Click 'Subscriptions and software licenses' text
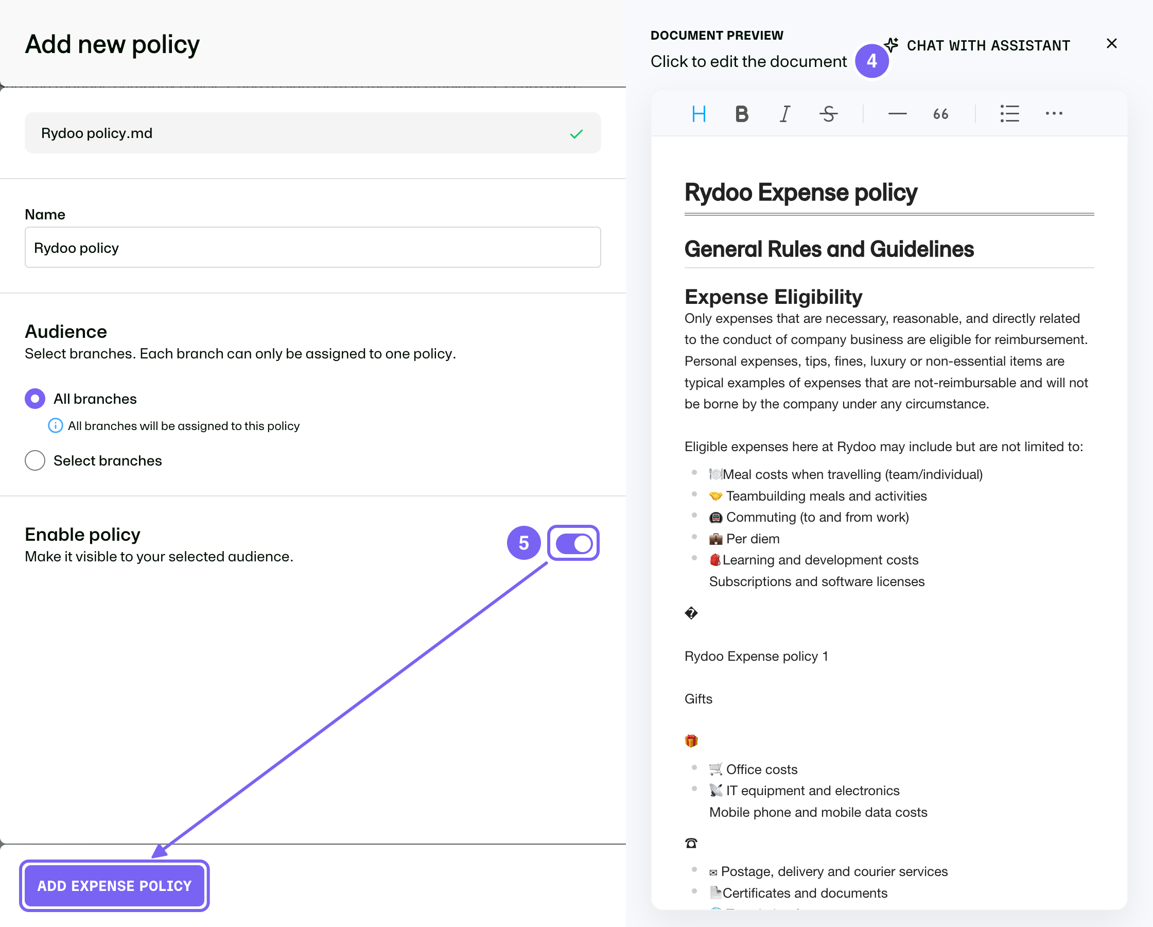The image size is (1153, 927). pyautogui.click(x=816, y=581)
